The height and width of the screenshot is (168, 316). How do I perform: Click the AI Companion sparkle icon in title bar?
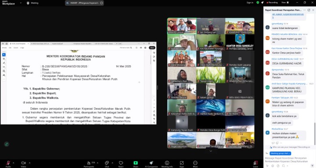click(x=262, y=3)
